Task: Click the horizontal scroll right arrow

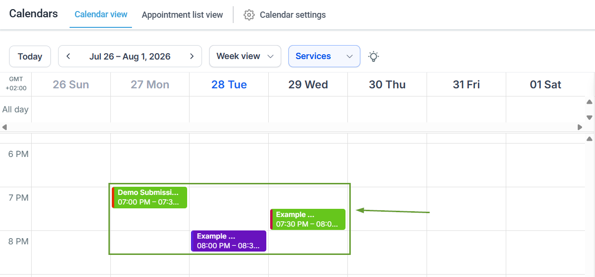Action: pos(580,127)
